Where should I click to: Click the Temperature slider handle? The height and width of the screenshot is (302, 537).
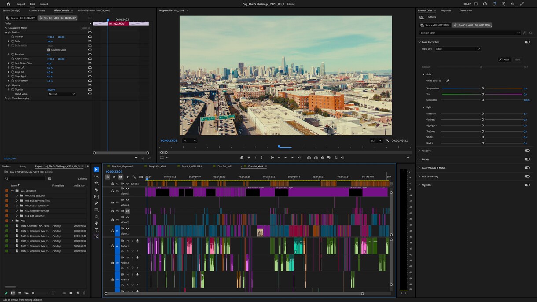click(x=483, y=88)
